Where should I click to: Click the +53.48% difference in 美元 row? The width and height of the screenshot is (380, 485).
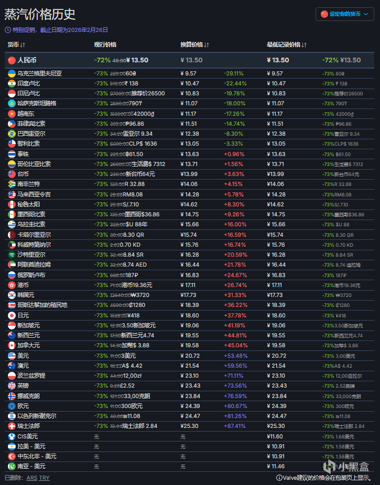click(235, 356)
